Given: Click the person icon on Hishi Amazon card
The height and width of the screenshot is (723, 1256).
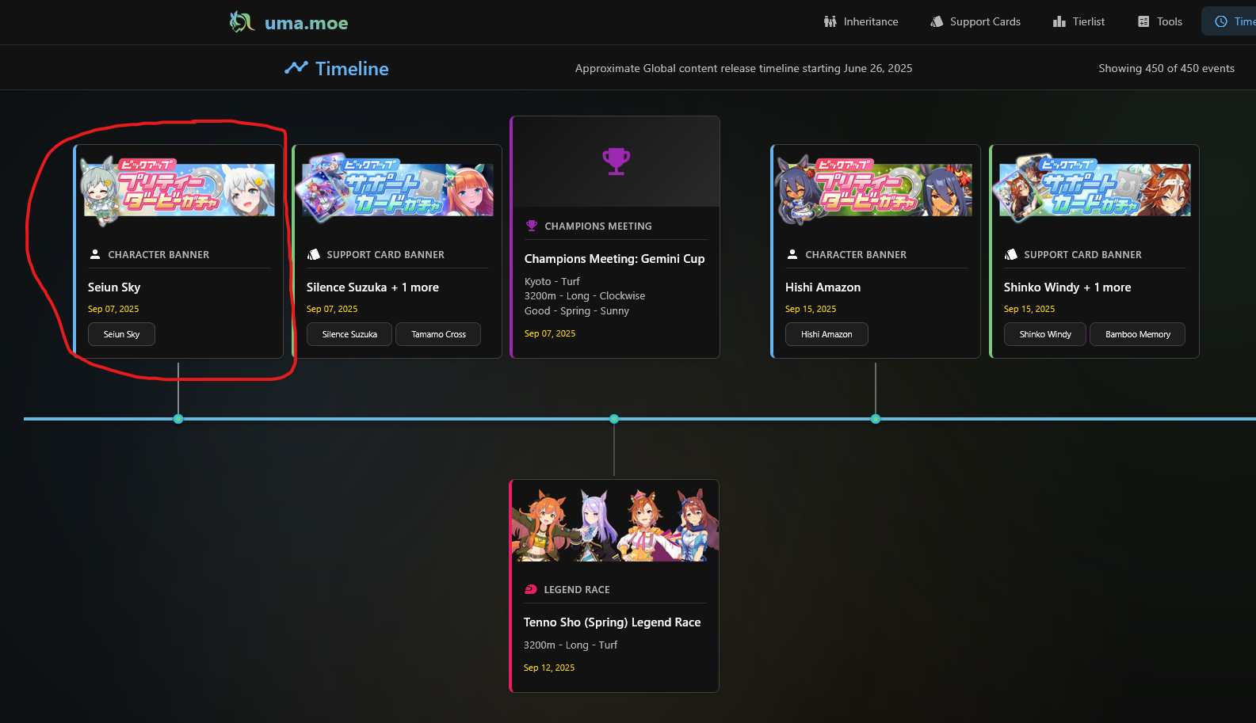Looking at the screenshot, I should [792, 254].
